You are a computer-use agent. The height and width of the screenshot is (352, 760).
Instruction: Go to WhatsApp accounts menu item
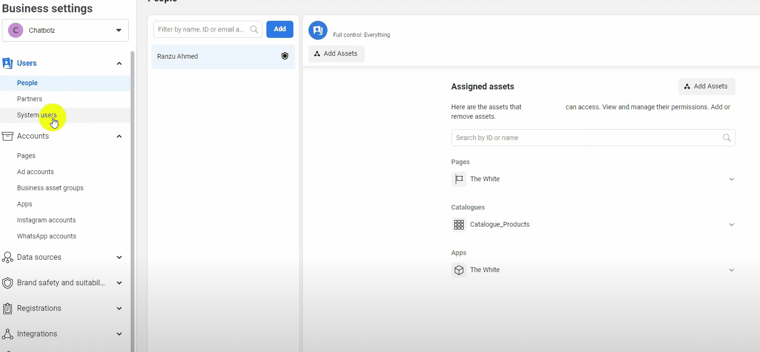point(46,236)
